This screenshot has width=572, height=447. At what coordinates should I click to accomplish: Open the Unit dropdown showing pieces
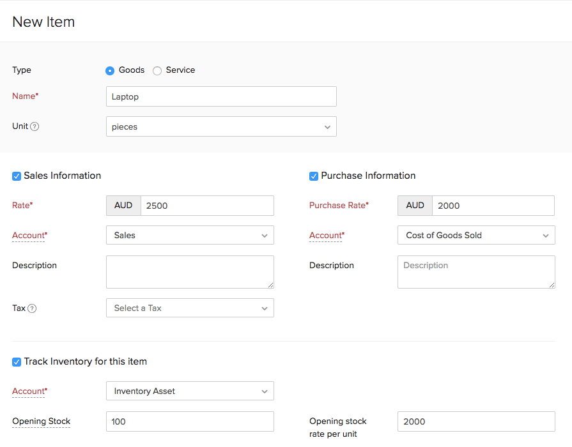[220, 126]
